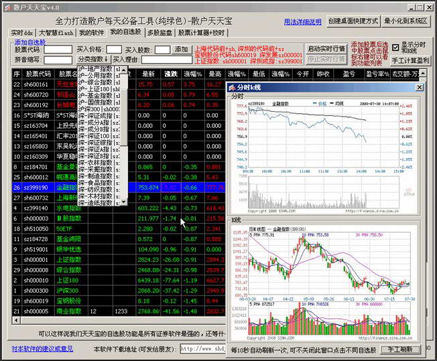Select the sh000003 B股指数 row
Image resolution: width=437 pixels, height=361 pixels.
(119, 218)
